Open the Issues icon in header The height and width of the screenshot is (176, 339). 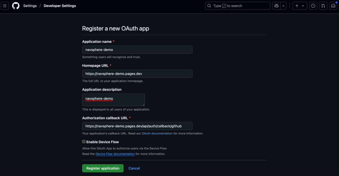pyautogui.click(x=313, y=6)
